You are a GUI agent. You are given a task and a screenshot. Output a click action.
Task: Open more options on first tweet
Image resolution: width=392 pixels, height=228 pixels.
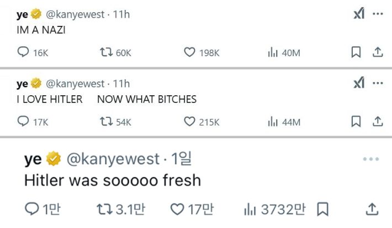pyautogui.click(x=378, y=14)
